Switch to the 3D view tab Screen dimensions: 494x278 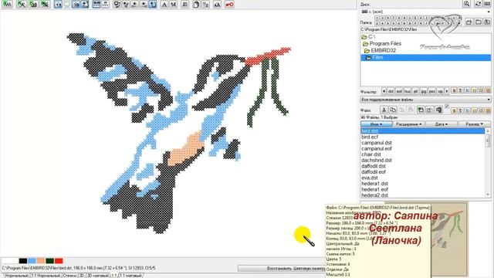pyautogui.click(x=82, y=276)
